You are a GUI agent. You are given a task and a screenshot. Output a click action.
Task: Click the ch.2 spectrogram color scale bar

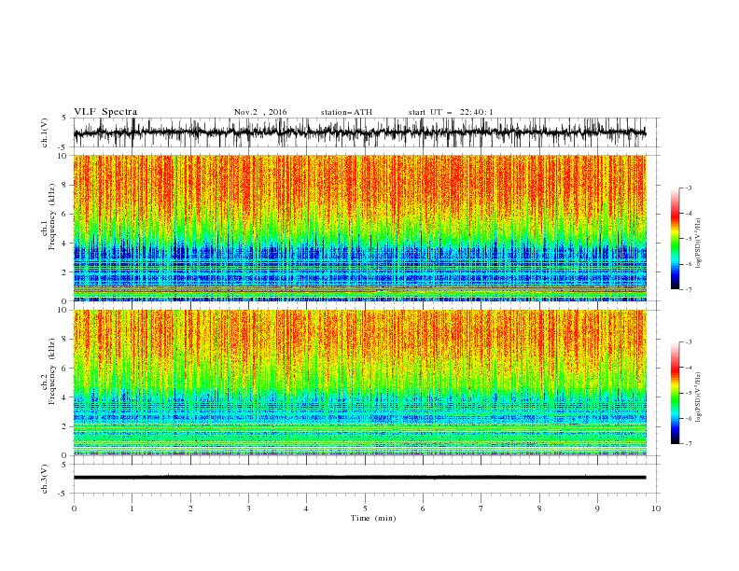(x=675, y=393)
